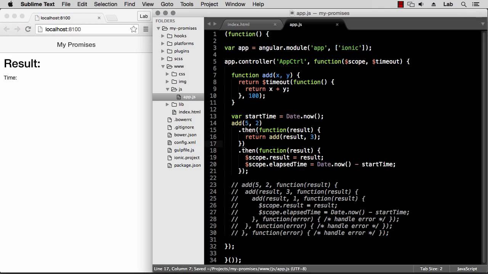Image resolution: width=488 pixels, height=274 pixels.
Task: Open config.xml from the sidebar
Action: click(x=185, y=142)
